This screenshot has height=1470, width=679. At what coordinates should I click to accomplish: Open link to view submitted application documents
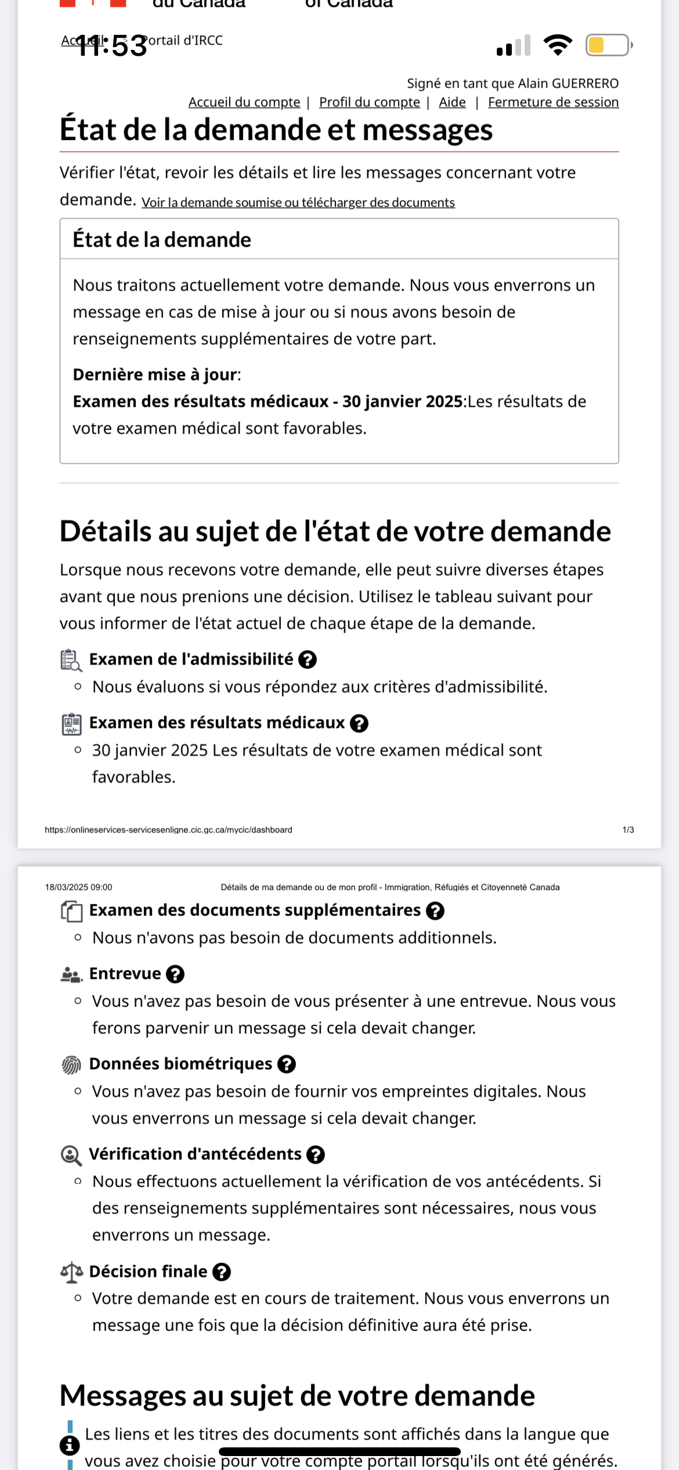(x=298, y=202)
